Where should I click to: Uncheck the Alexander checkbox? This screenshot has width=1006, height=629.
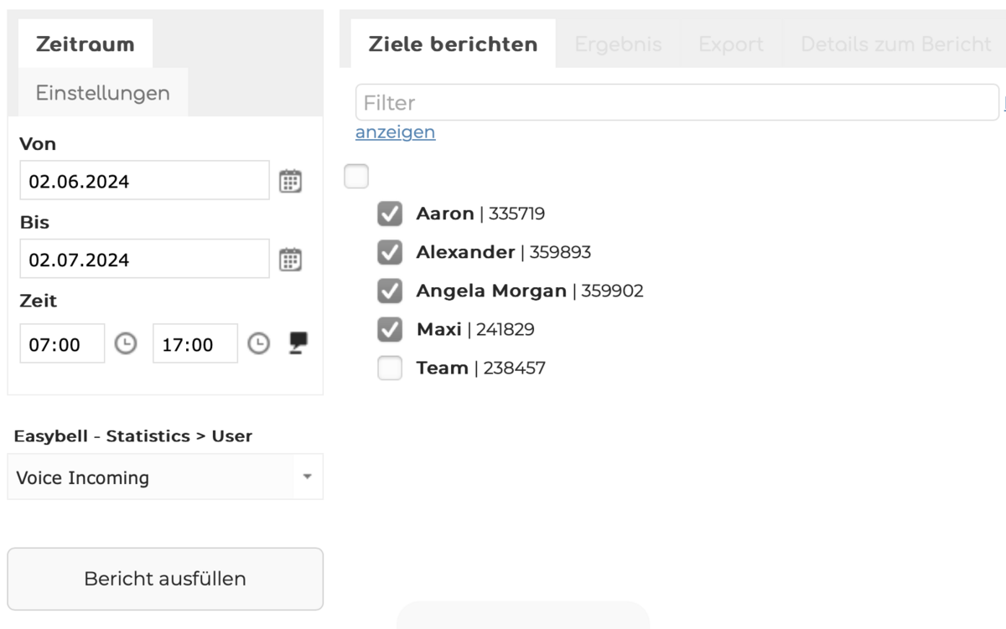(390, 252)
